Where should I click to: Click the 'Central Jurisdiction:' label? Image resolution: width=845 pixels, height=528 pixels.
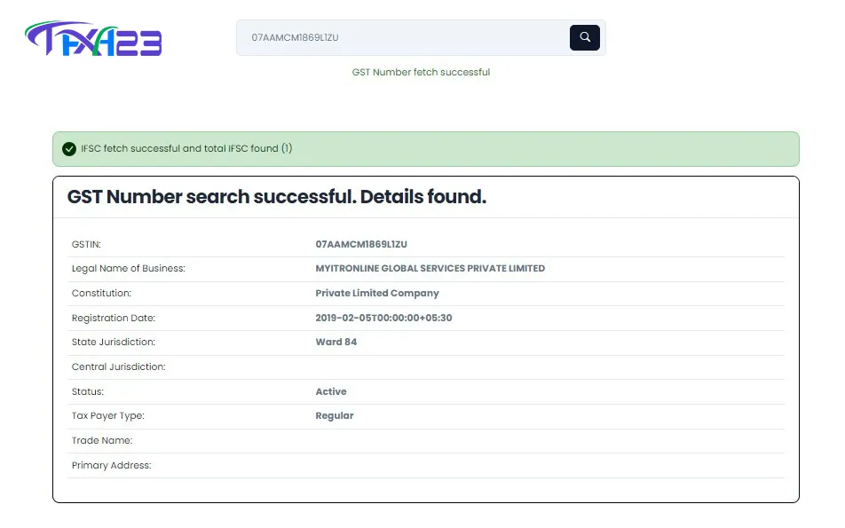pos(118,366)
